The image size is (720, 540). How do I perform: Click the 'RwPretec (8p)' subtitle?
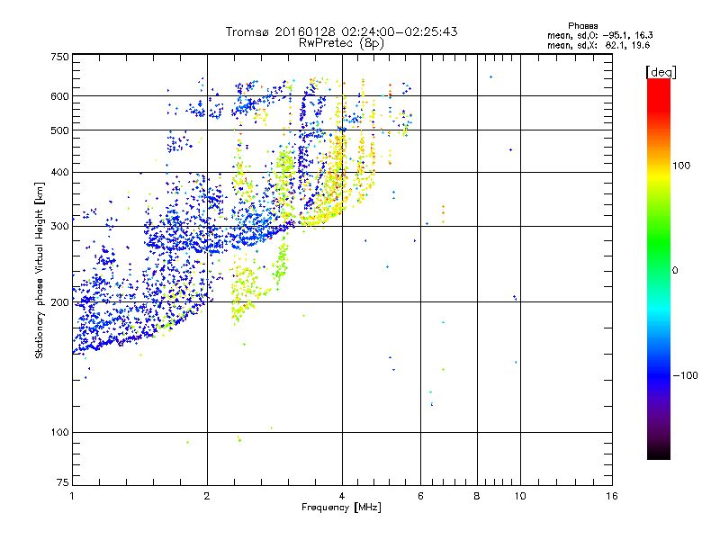(341, 43)
